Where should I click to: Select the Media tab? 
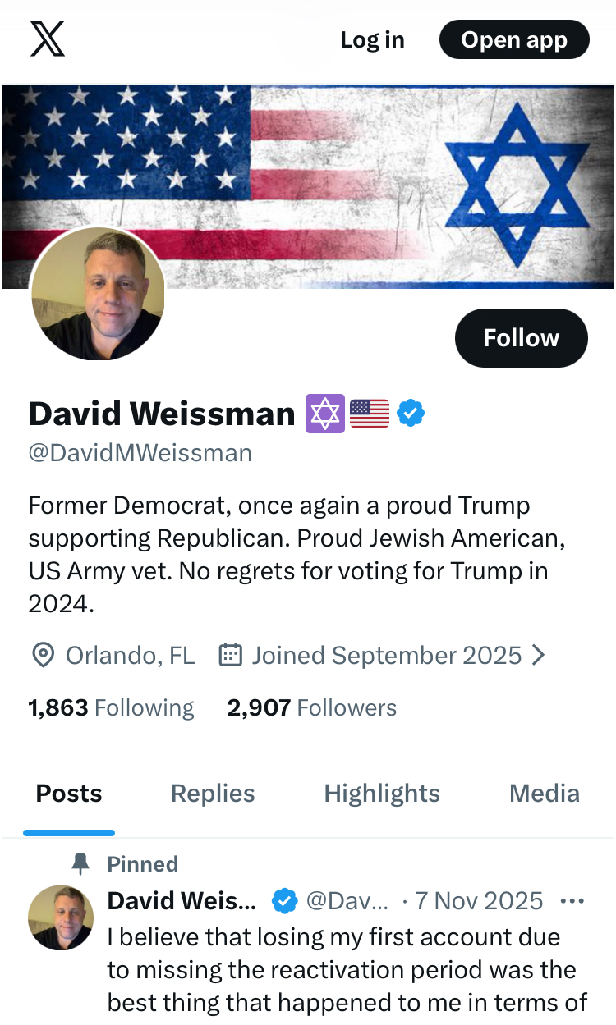[545, 794]
